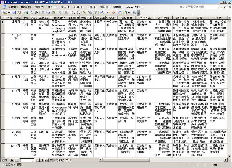The width and height of the screenshot is (232, 168).
Task: Delete the current record using the toolbar icon
Action: [x=113, y=13]
